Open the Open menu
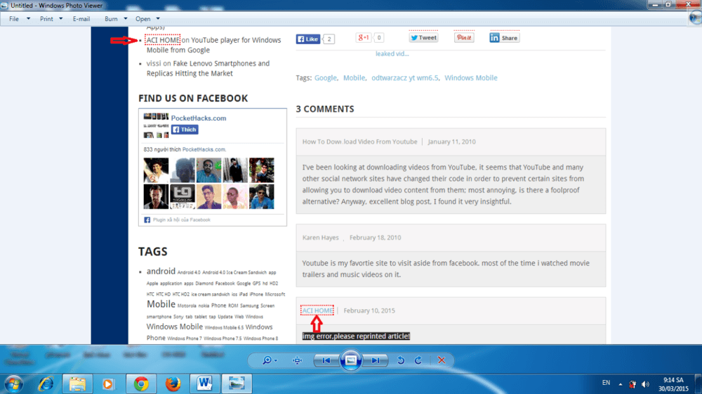 (x=143, y=19)
